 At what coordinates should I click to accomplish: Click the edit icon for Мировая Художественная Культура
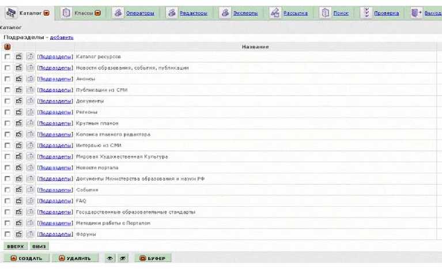coord(19,156)
